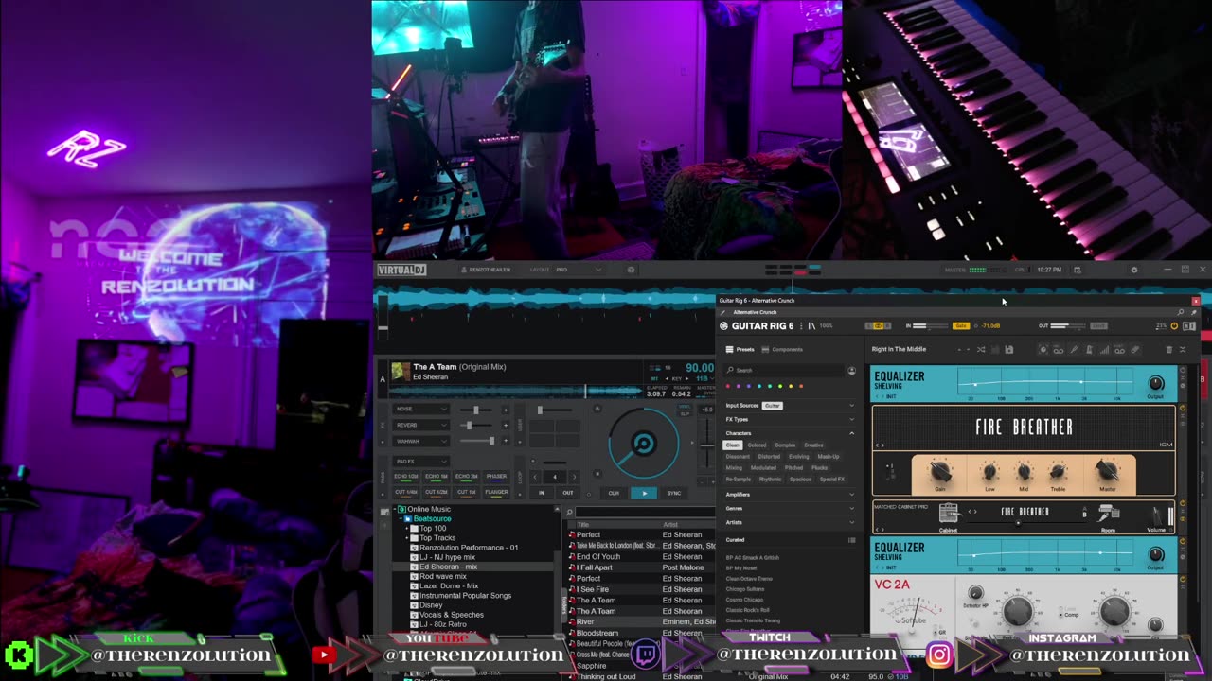
Task: Enable the VINYL mode toggle
Action: 685,406
